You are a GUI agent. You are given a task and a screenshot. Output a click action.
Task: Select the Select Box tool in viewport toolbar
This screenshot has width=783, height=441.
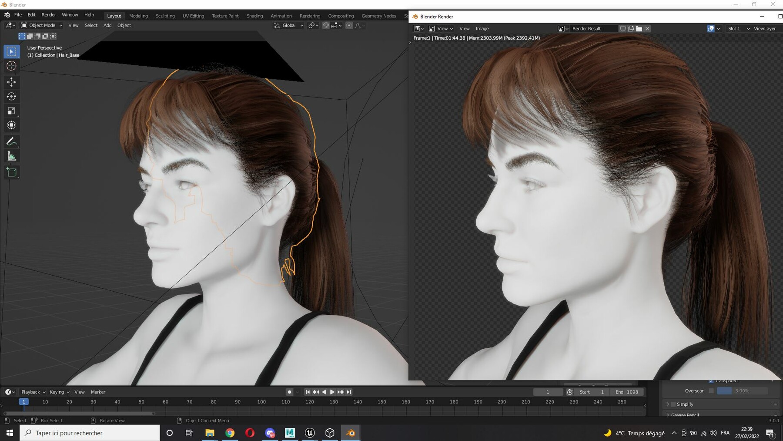pos(12,51)
